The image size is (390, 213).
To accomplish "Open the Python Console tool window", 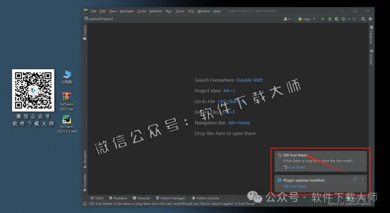I will [x=205, y=198].
